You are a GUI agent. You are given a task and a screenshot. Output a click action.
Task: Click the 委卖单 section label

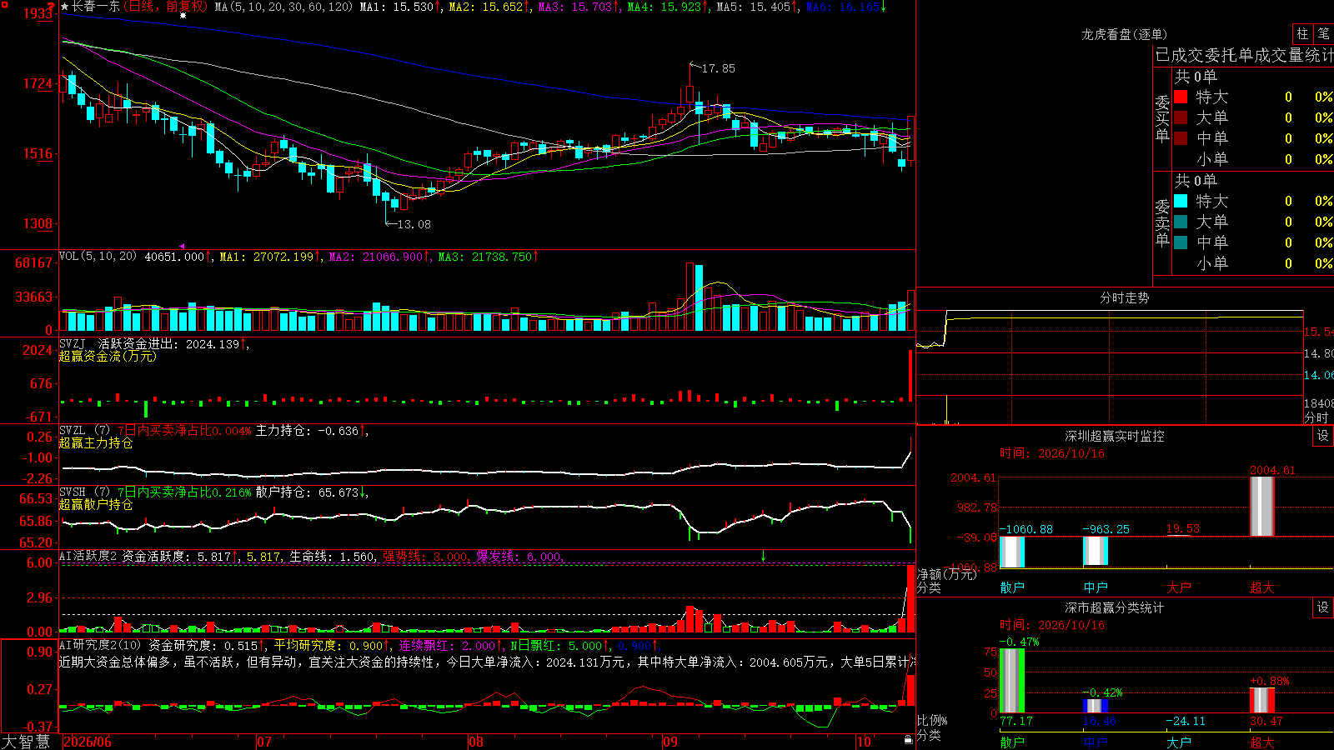click(1162, 222)
